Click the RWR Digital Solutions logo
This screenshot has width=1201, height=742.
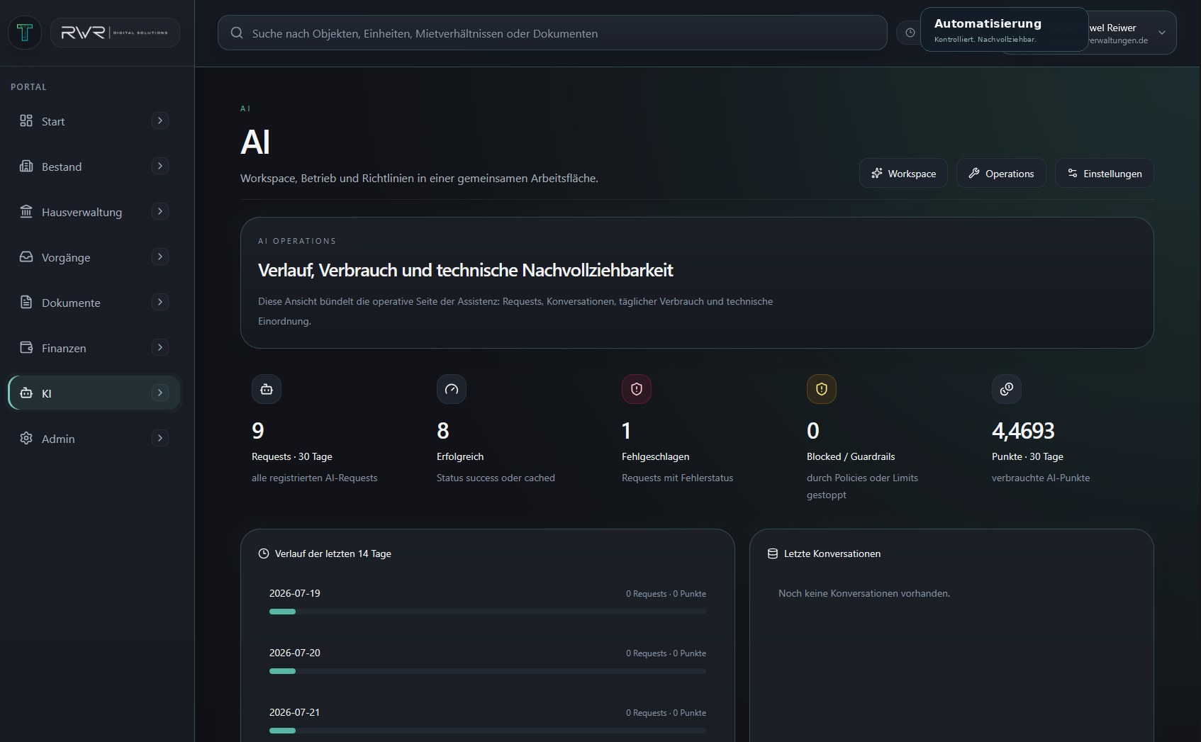tap(115, 33)
